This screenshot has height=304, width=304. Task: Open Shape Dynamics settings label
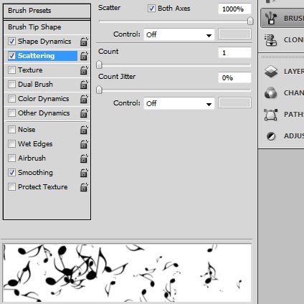[x=44, y=42]
